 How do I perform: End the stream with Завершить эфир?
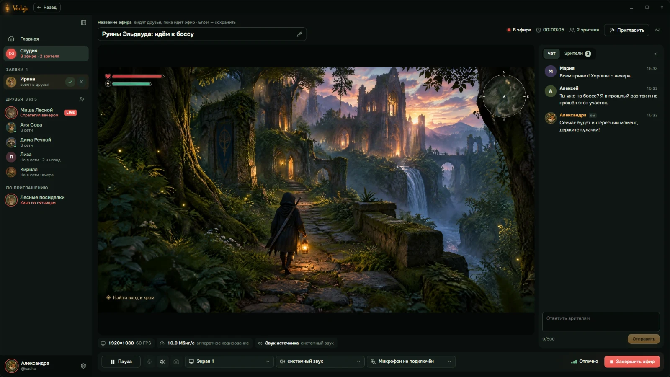tap(632, 362)
